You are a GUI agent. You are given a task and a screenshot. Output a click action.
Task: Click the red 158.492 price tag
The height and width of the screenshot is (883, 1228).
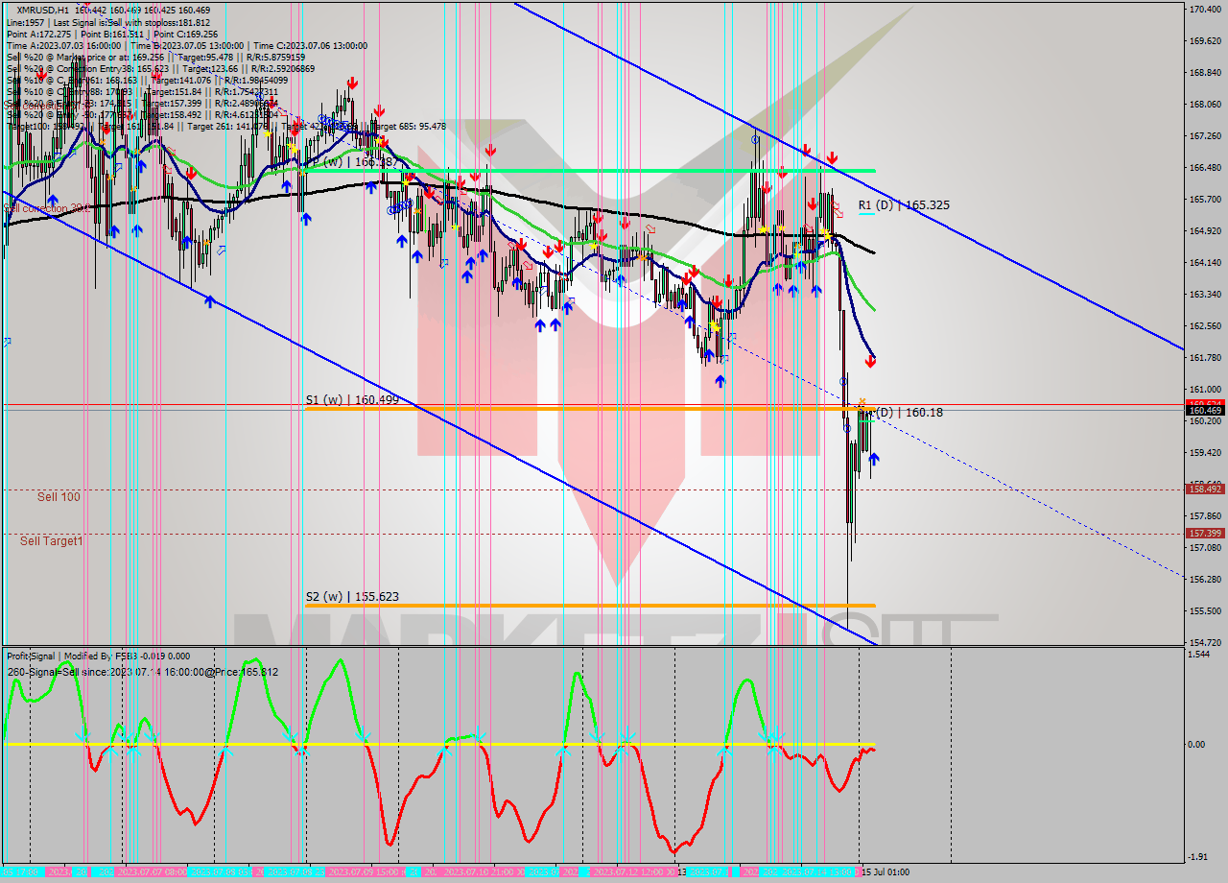coord(1205,489)
